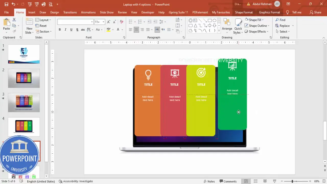Toggle Strikethrough formatting
Screen dimensions: 327x184
(x=83, y=30)
